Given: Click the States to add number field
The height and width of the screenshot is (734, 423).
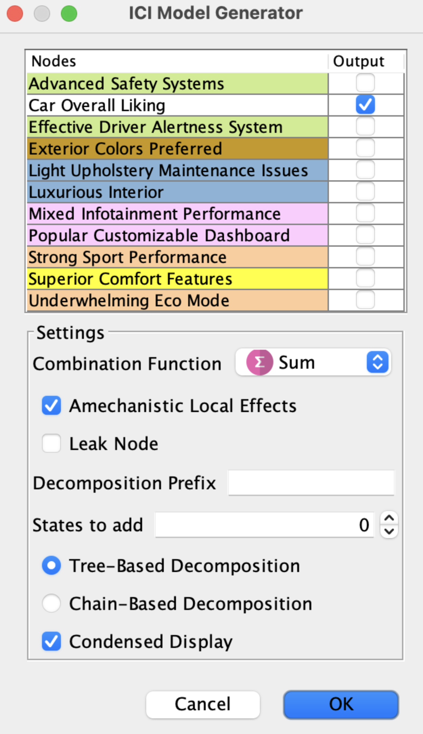Looking at the screenshot, I should 265,525.
